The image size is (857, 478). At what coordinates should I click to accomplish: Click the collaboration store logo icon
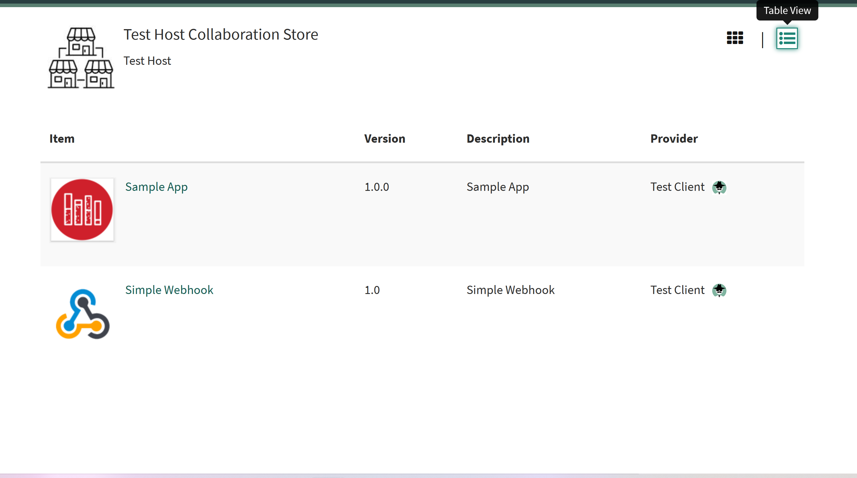81,58
